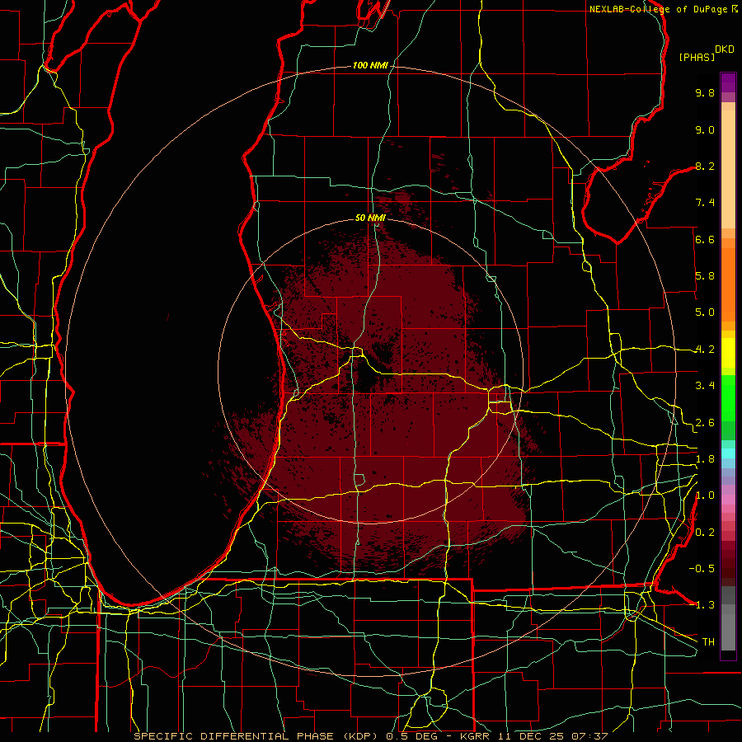Click the 1.8 legend value
Screen dimensions: 742x742
coord(705,459)
